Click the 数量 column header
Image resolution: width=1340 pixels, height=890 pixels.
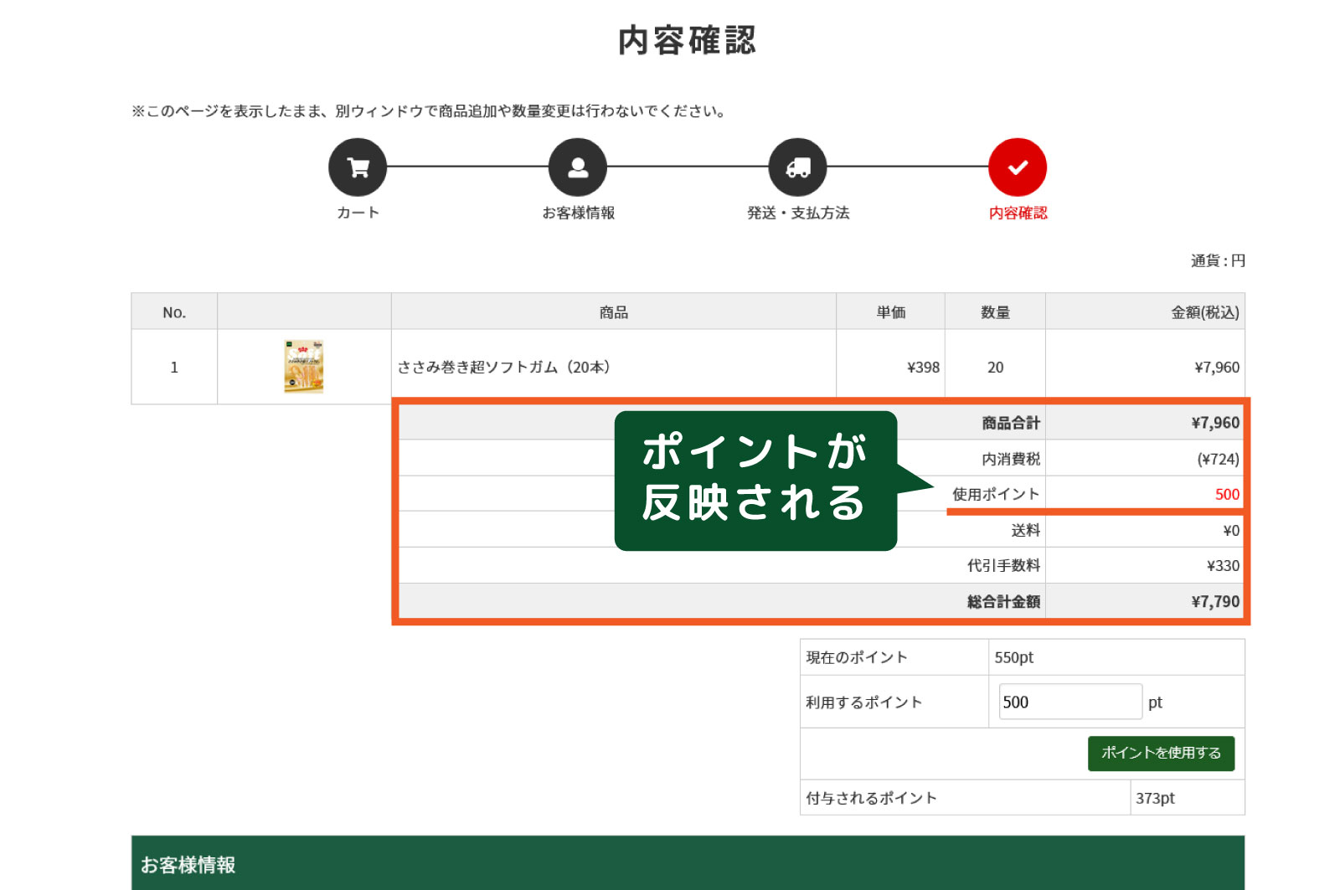[x=995, y=312]
